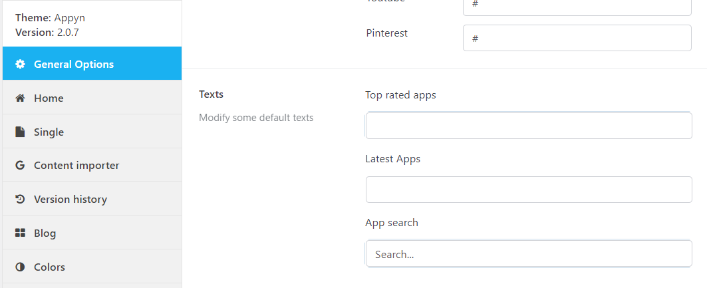The width and height of the screenshot is (707, 288).
Task: Open the General Options tab
Action: [x=92, y=64]
